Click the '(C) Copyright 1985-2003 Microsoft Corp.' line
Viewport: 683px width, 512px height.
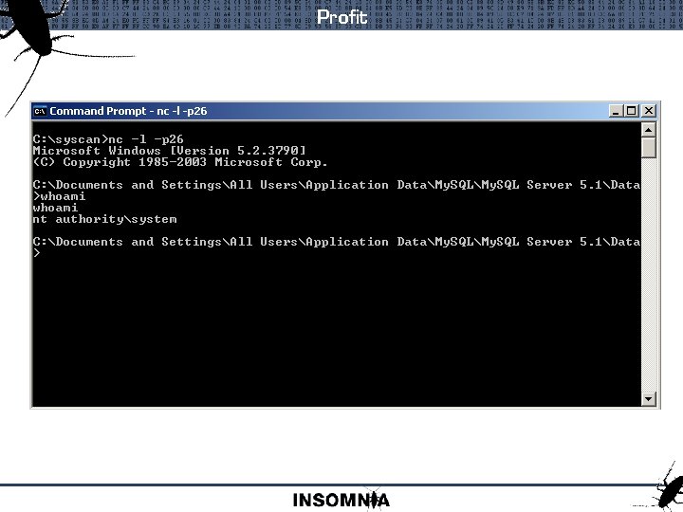(180, 162)
